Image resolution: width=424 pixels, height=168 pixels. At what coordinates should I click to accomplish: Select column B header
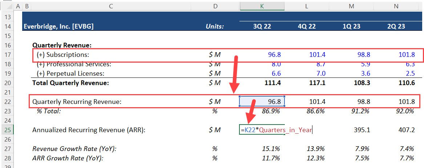27,6
